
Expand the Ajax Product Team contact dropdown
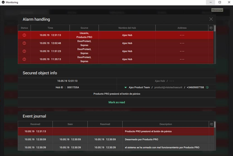point(125,87)
